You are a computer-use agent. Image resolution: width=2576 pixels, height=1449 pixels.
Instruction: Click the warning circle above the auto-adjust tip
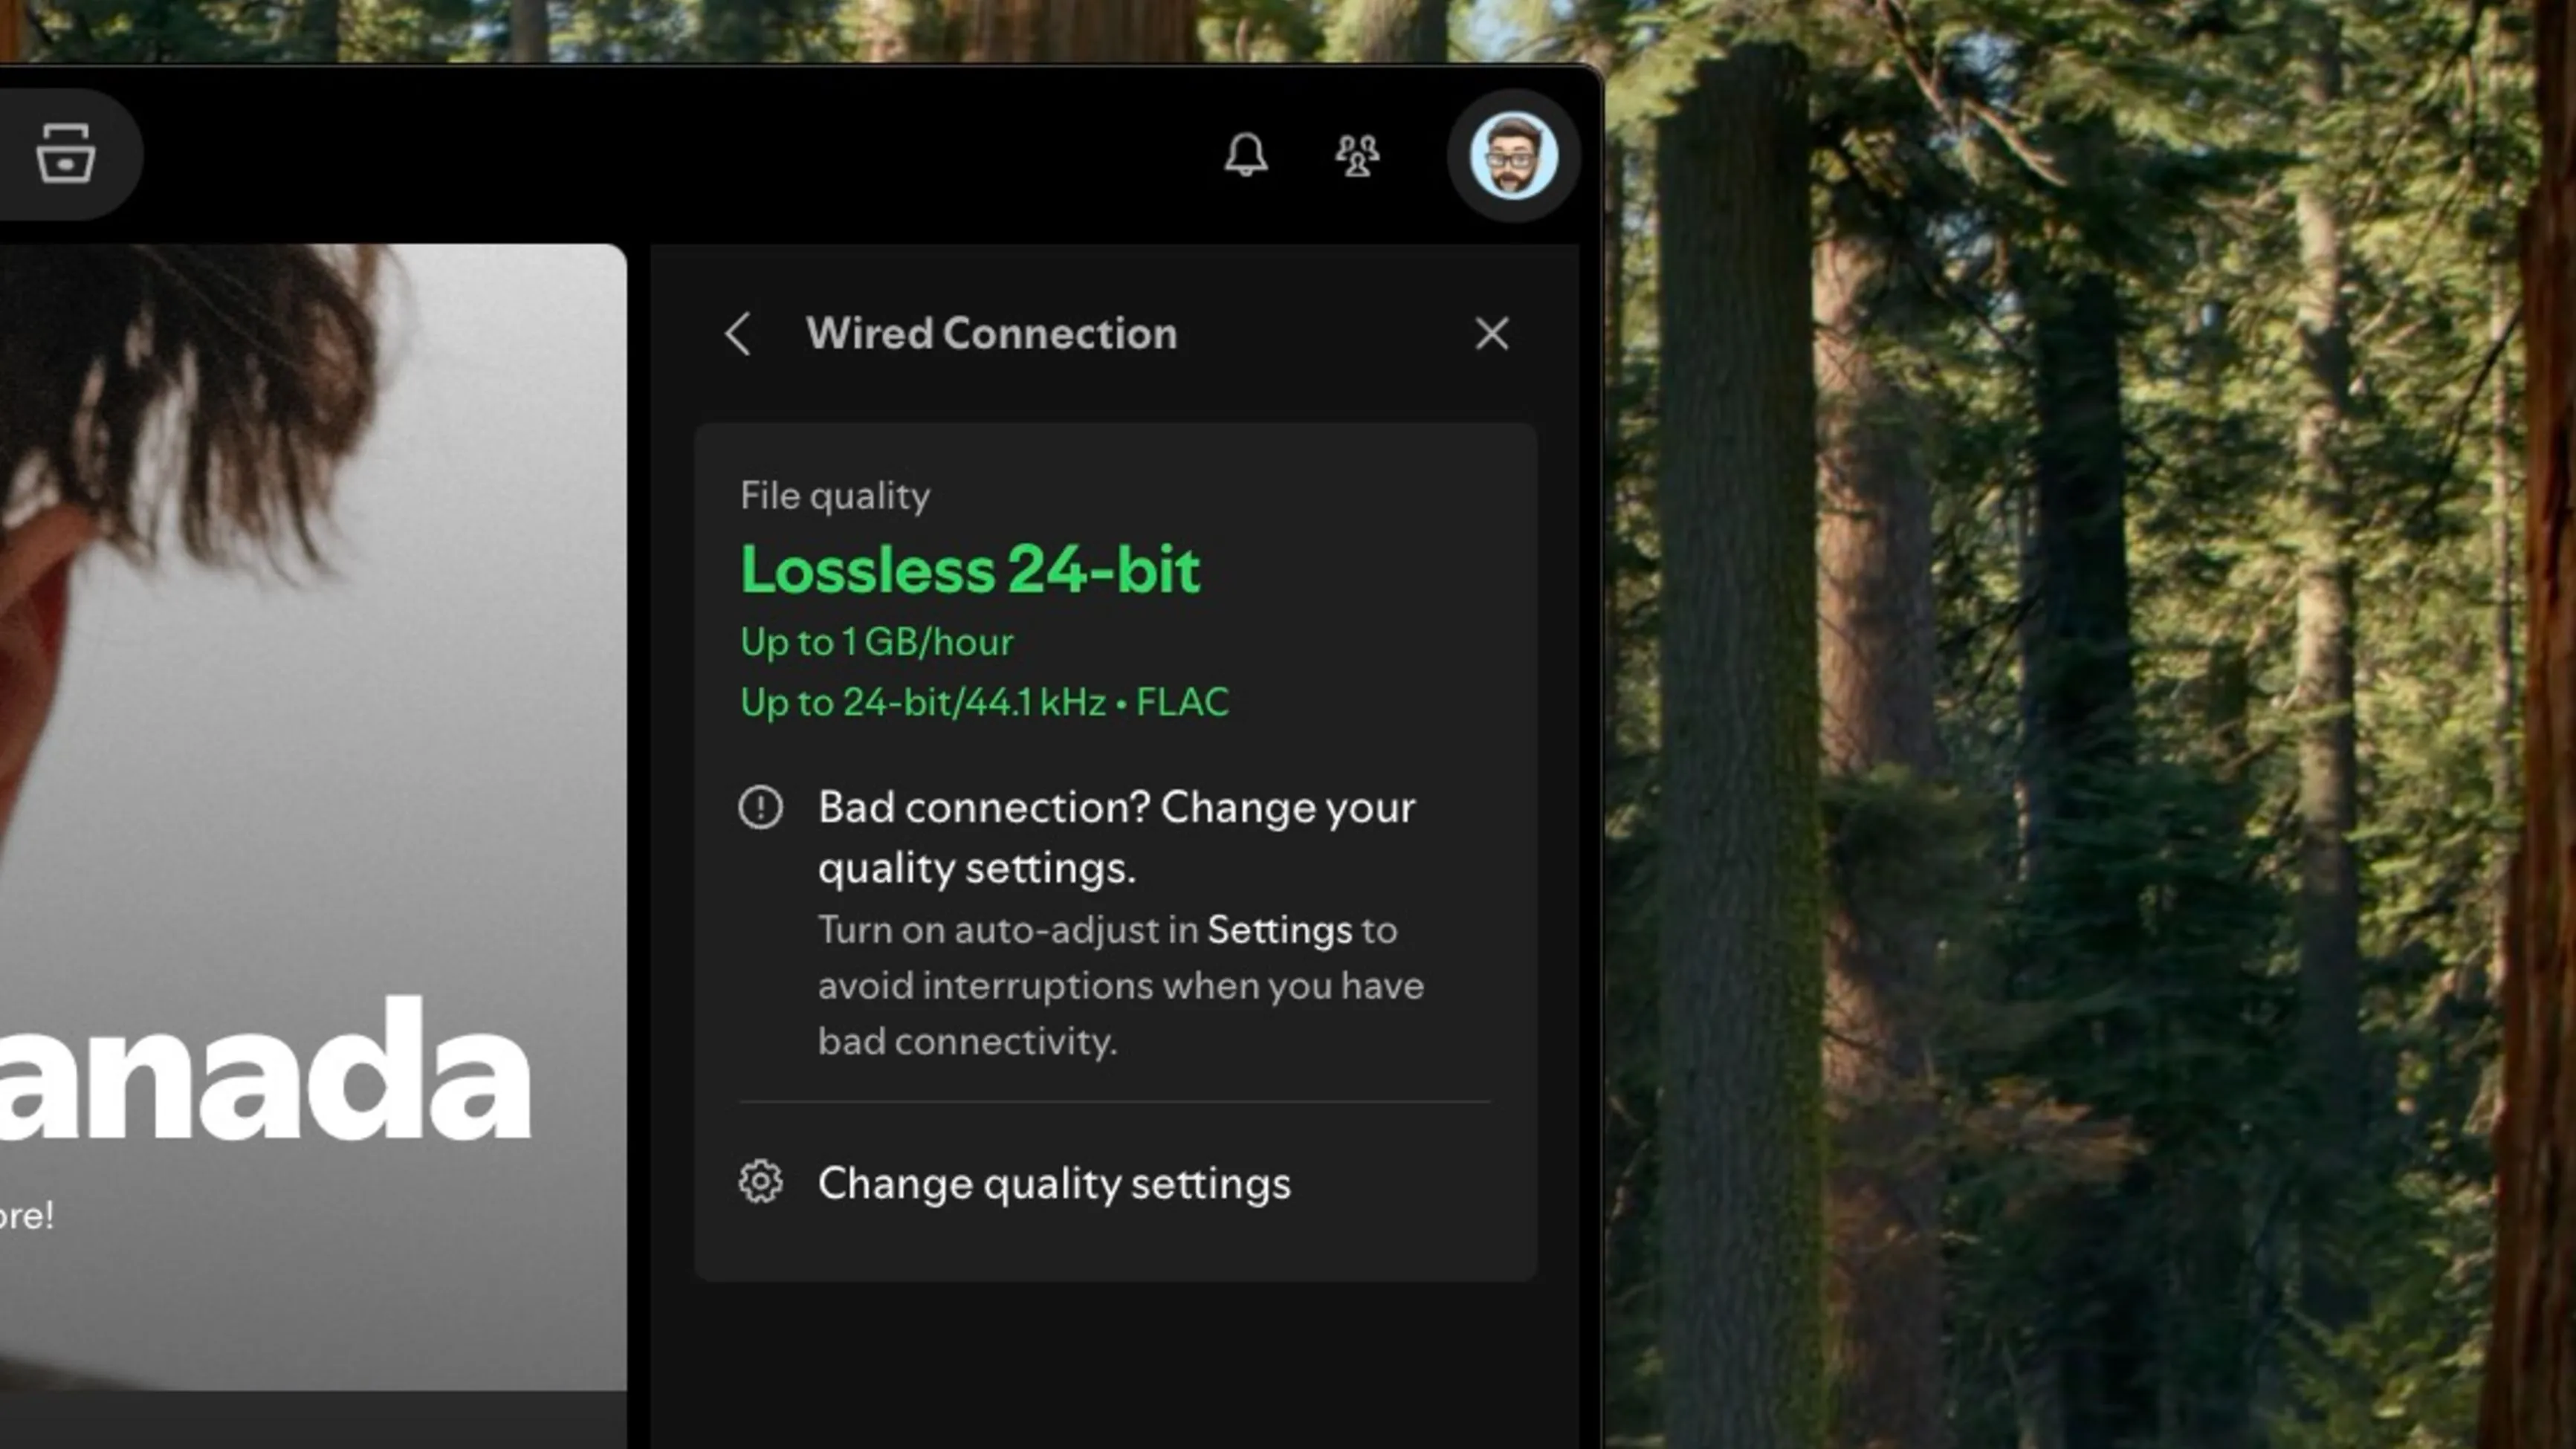762,807
